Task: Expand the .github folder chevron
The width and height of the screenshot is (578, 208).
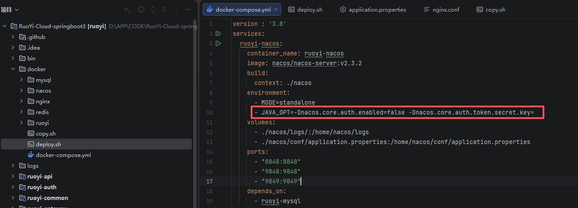Action: [13, 37]
